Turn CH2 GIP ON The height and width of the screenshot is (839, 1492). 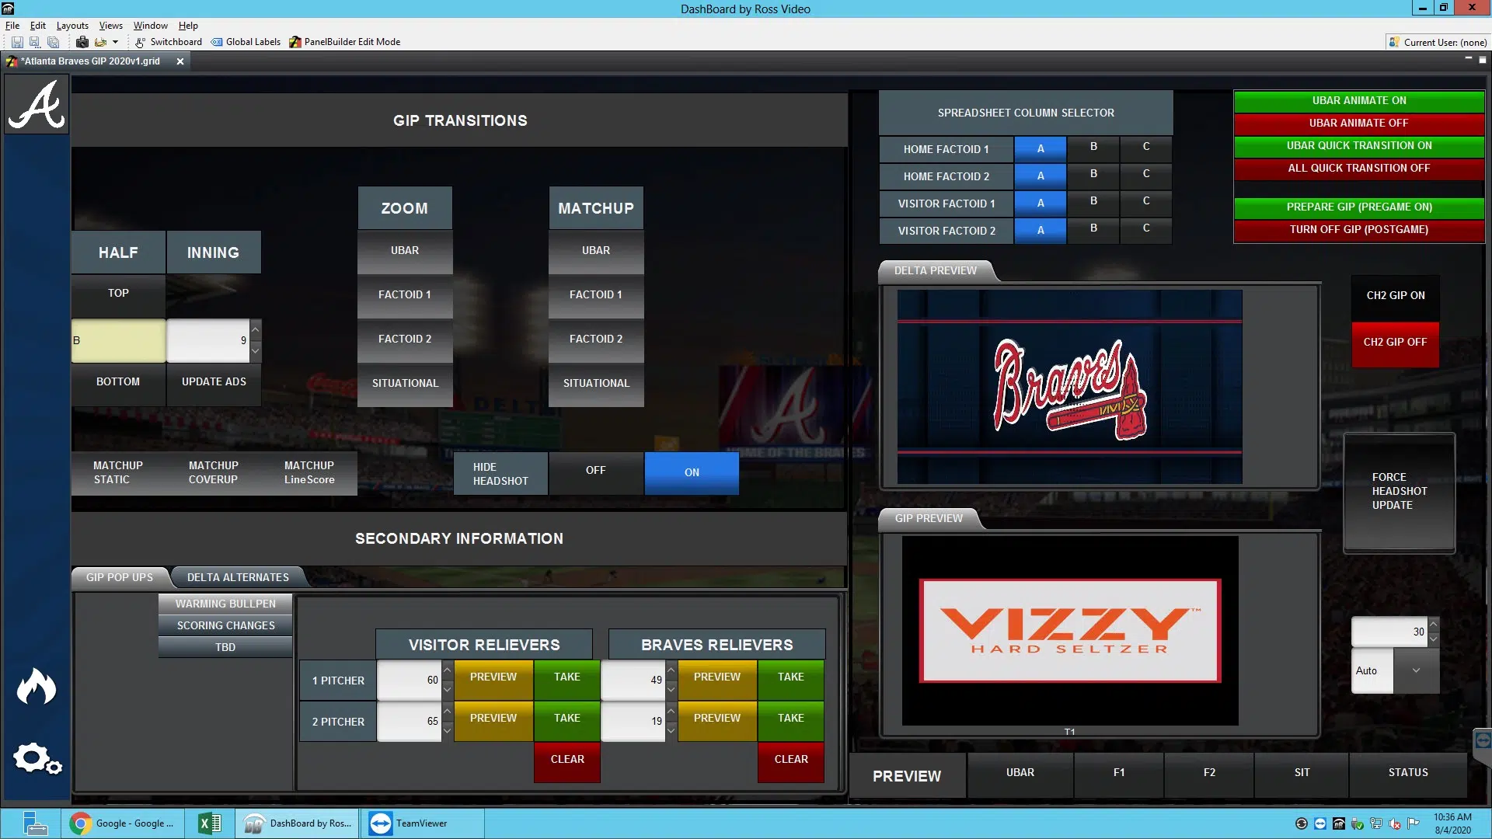(x=1395, y=296)
